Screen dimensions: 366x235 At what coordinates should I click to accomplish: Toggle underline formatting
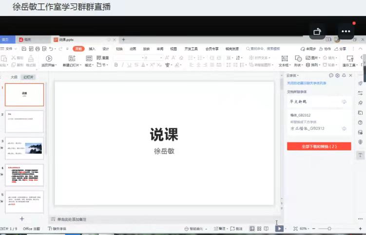130,65
